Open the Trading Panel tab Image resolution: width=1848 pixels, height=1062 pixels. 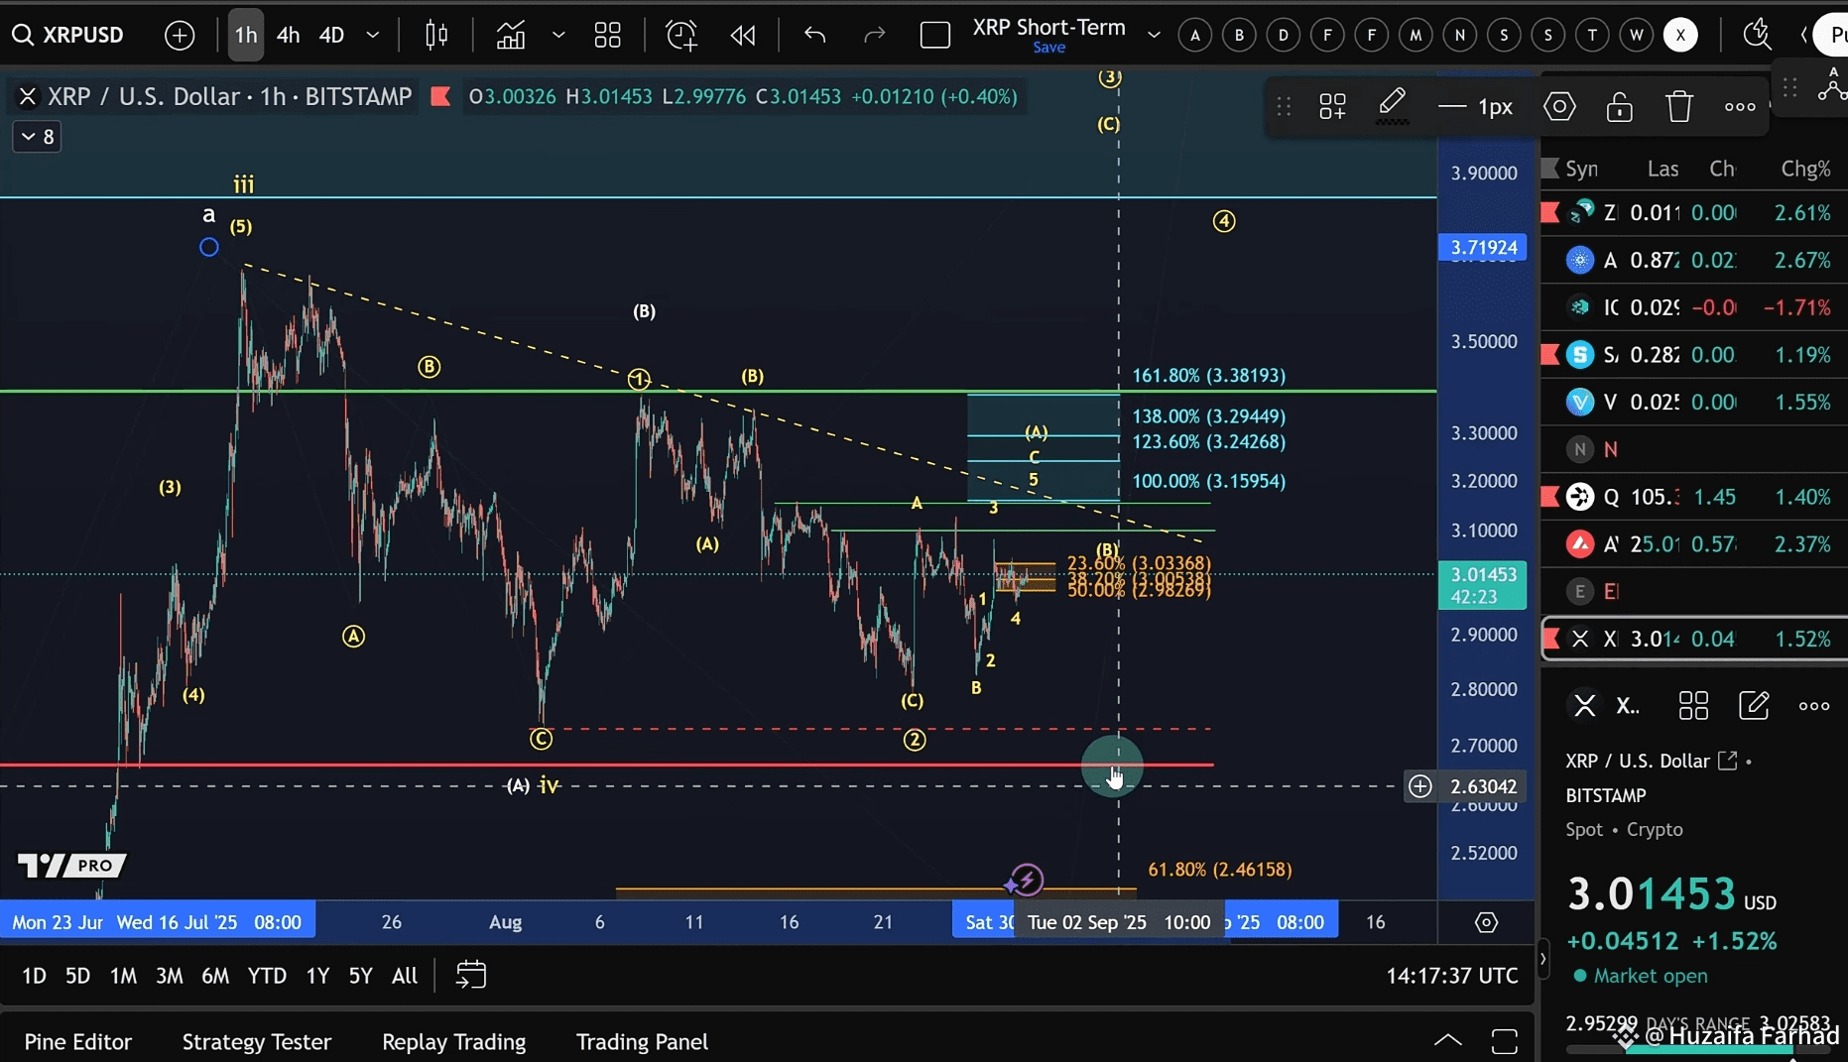(642, 1042)
